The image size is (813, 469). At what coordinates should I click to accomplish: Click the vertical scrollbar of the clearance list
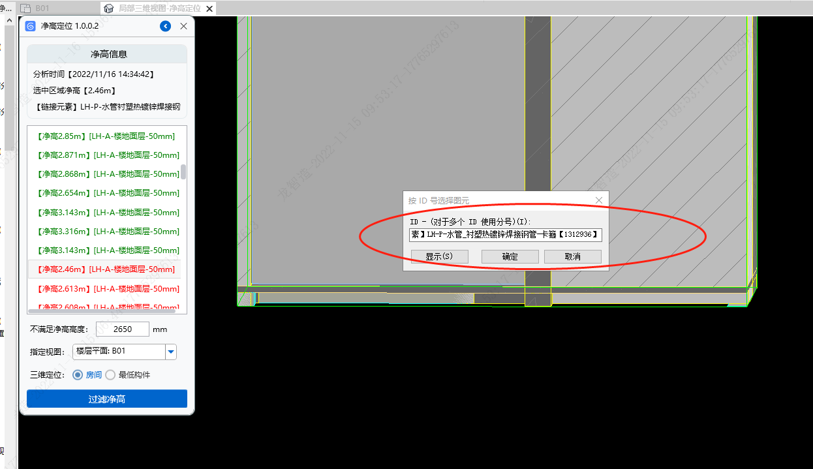[183, 172]
